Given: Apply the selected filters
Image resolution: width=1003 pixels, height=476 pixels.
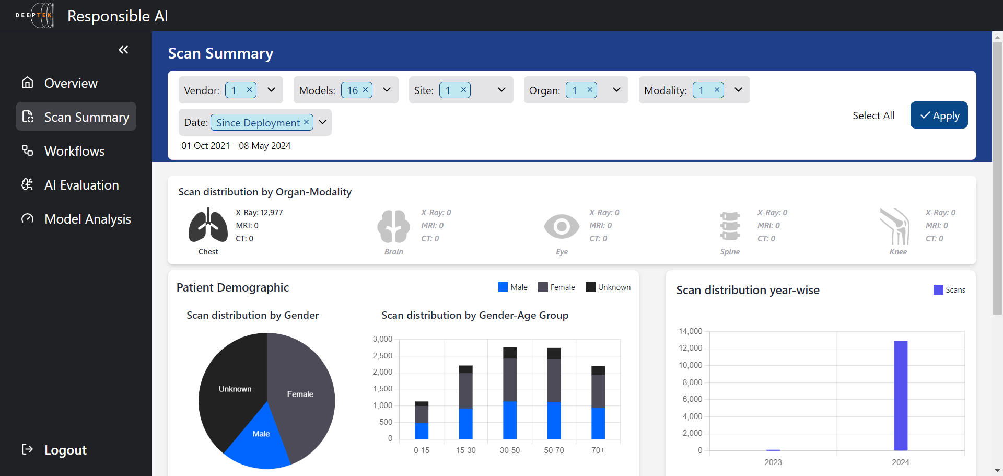Looking at the screenshot, I should [x=939, y=115].
